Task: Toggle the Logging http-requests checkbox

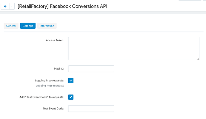Action: click(x=71, y=81)
